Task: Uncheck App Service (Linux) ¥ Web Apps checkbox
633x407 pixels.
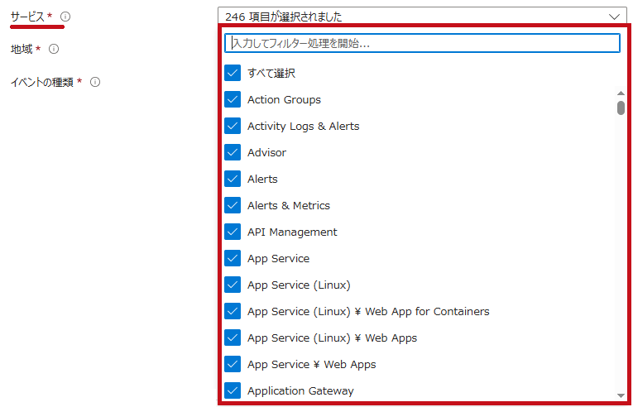Action: click(x=233, y=338)
